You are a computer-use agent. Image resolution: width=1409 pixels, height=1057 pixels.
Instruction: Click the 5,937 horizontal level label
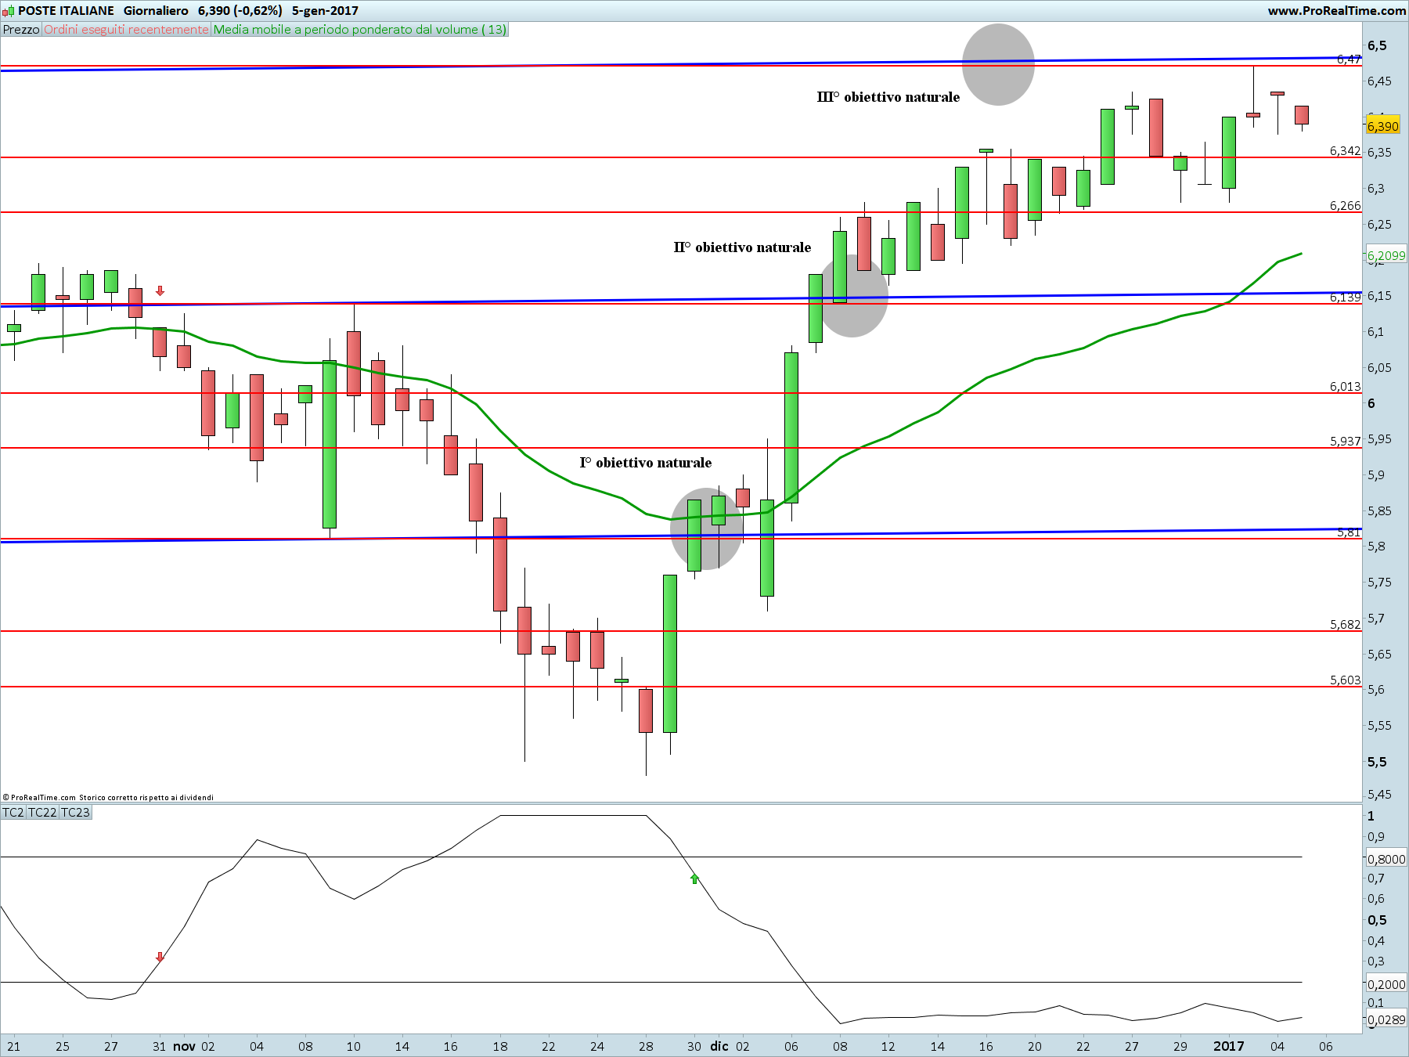1345,441
